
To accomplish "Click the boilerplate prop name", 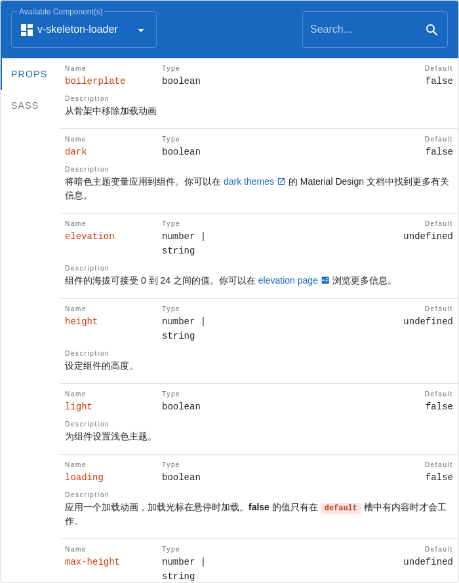I will pos(94,81).
